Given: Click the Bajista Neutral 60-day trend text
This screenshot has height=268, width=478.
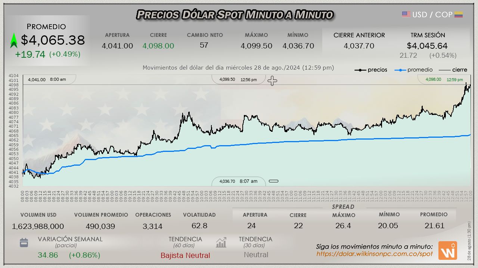Looking at the screenshot, I should (185, 255).
